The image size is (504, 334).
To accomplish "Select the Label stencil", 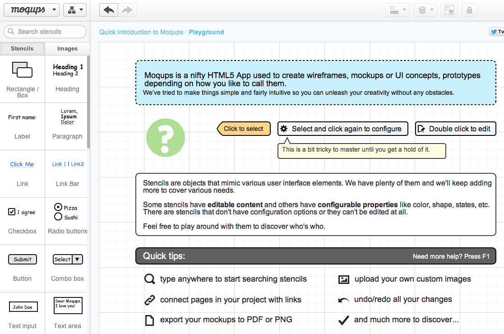I will pos(22,126).
